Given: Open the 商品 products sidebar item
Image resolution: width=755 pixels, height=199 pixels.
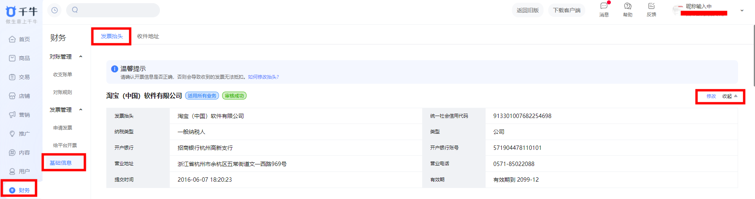Looking at the screenshot, I should click(20, 58).
